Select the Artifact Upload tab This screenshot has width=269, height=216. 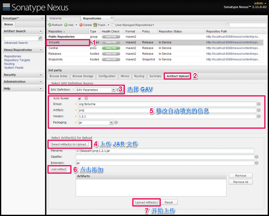click(x=178, y=76)
